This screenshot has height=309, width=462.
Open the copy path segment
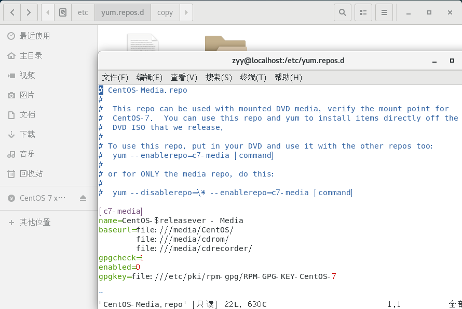click(165, 12)
